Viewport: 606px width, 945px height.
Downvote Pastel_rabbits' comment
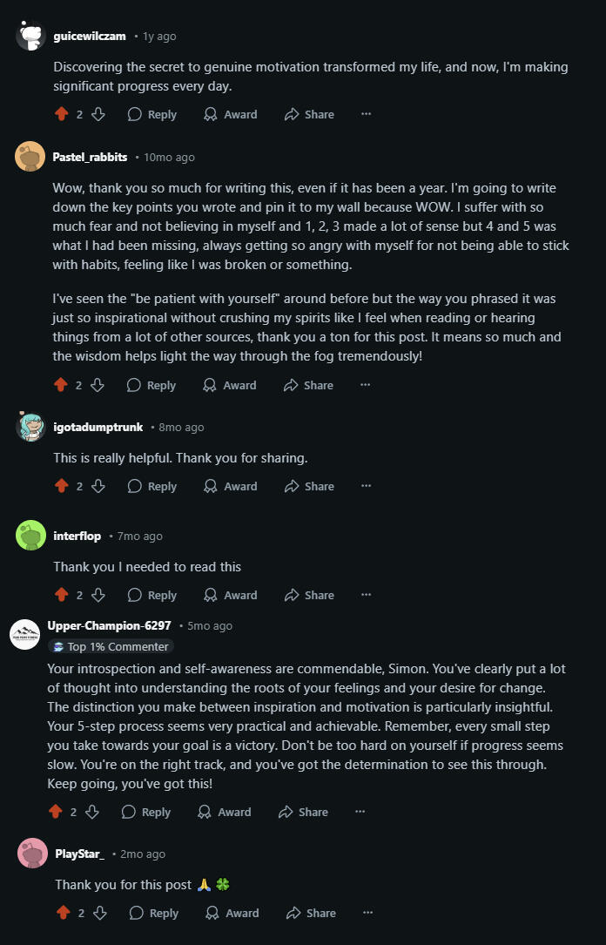(x=98, y=385)
